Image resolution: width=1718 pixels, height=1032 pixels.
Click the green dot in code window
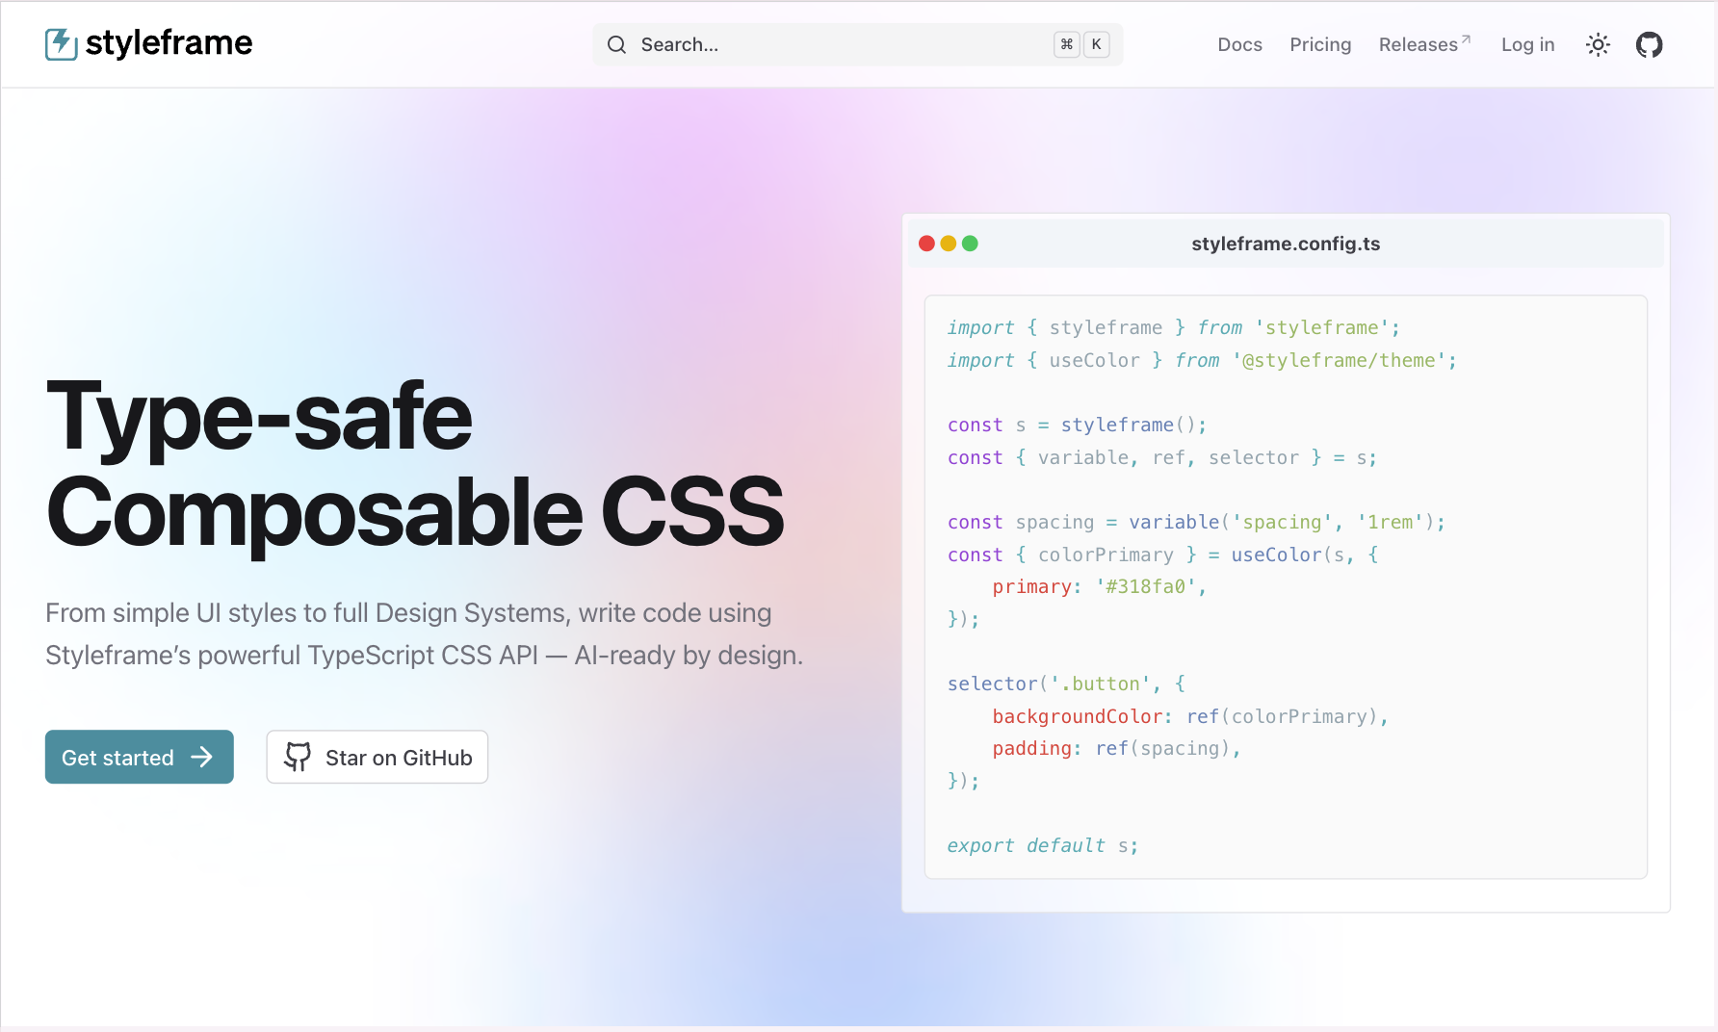click(970, 244)
